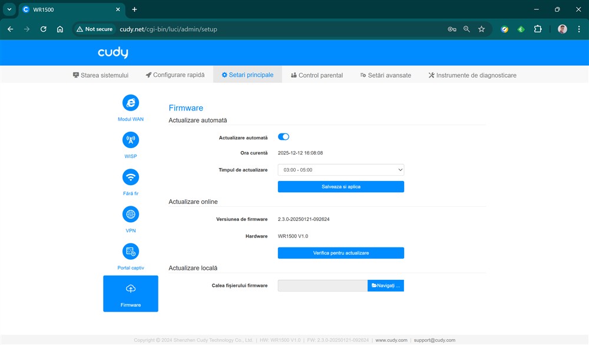Open the browser extensions puzzle icon

[537, 29]
